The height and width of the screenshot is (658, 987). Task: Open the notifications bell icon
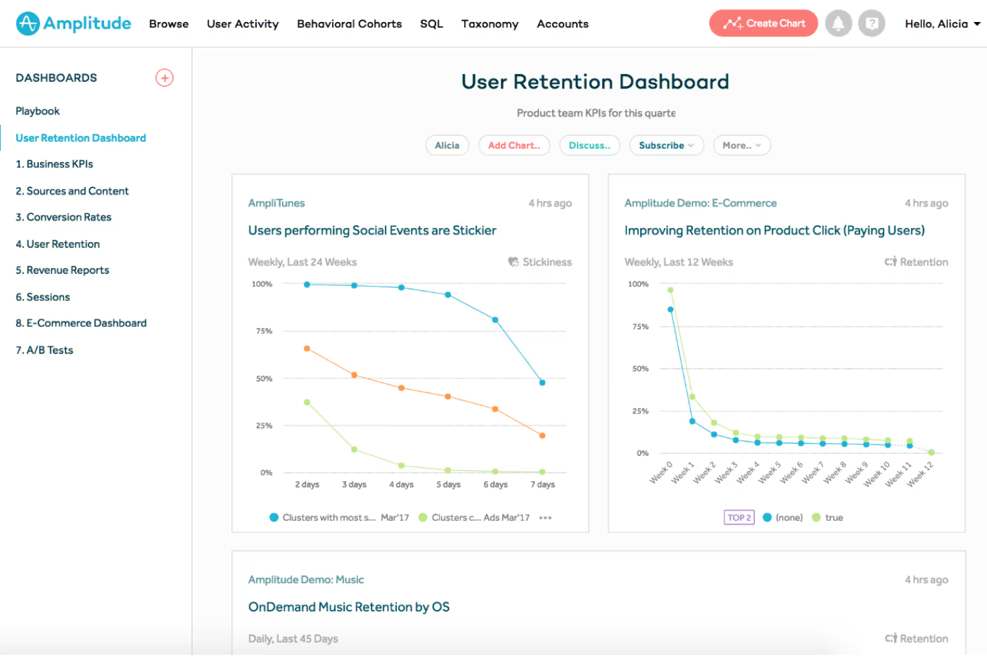[838, 23]
